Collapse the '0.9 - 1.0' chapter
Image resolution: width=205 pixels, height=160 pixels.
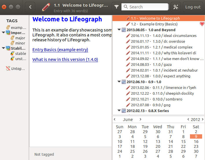point(119,82)
